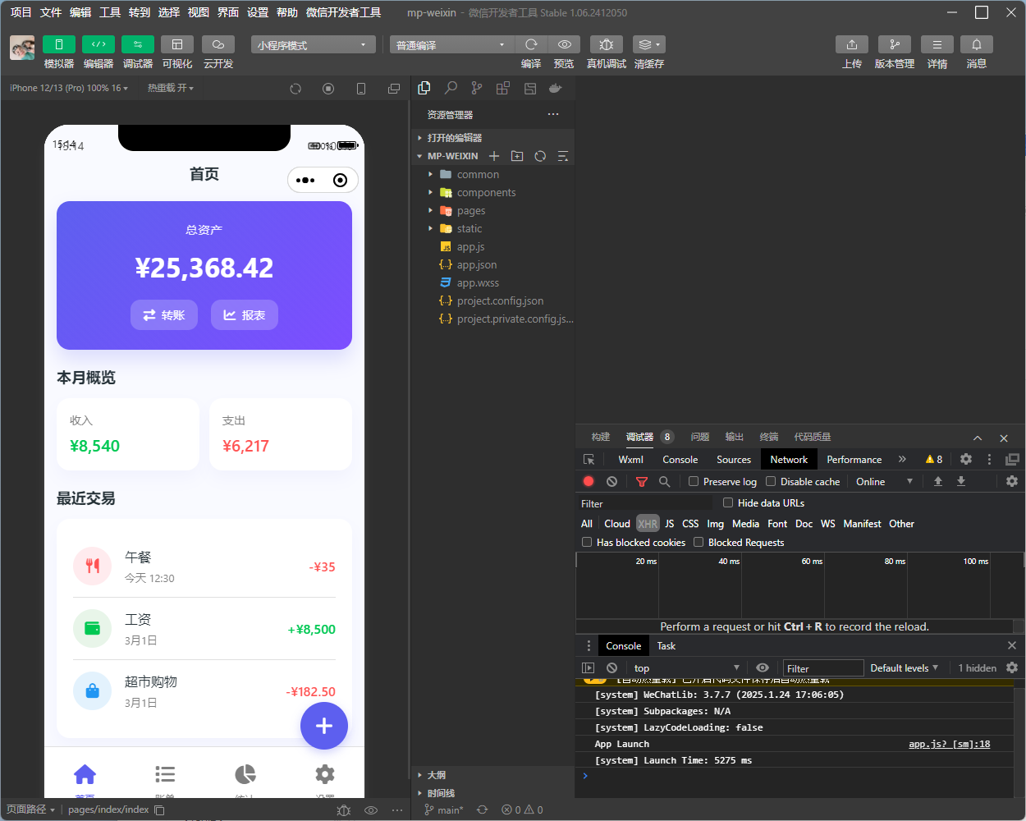The image size is (1026, 821).
Task: Open the 上传 upload button
Action: 851,44
